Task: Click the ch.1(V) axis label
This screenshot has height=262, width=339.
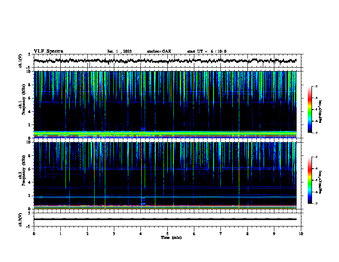Action: (x=21, y=61)
